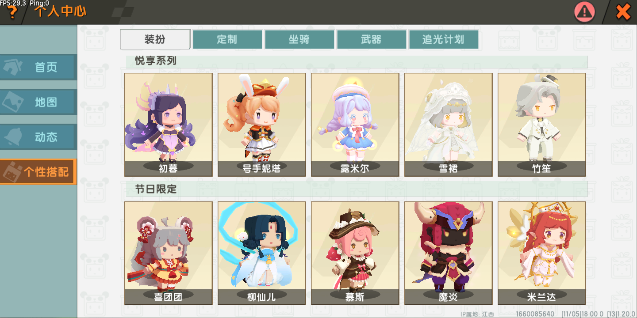Pick the 柳仙儿 festival skin
Viewport: 637px width, 318px height.
[x=262, y=254]
